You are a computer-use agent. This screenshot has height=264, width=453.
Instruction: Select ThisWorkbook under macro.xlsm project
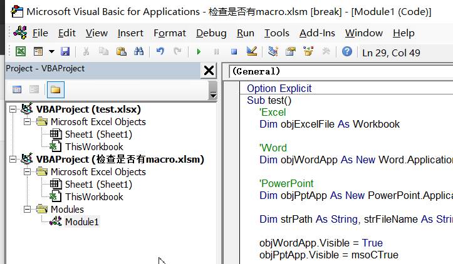94,197
